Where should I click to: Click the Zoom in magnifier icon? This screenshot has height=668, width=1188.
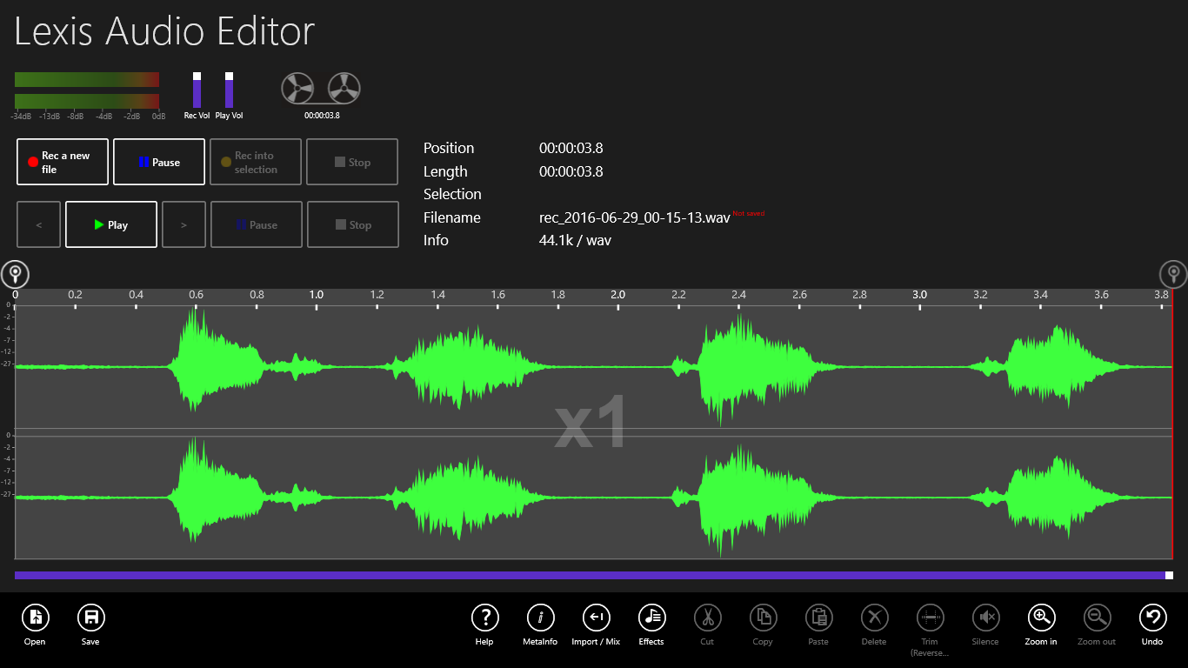pos(1041,618)
